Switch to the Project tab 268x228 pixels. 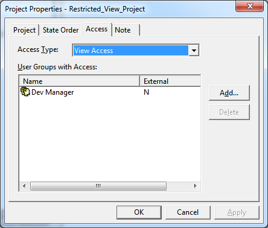click(x=24, y=30)
